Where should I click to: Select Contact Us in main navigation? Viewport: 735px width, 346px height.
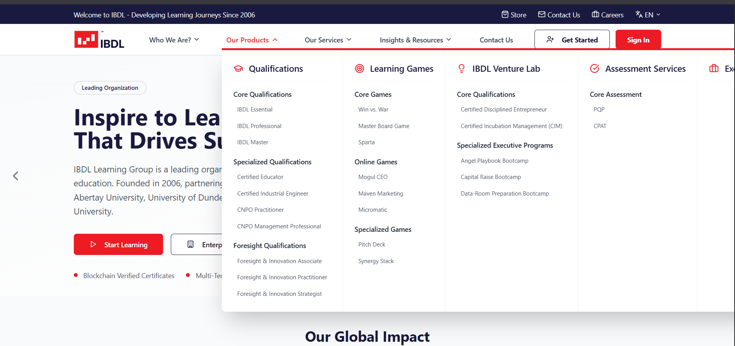[x=496, y=40]
